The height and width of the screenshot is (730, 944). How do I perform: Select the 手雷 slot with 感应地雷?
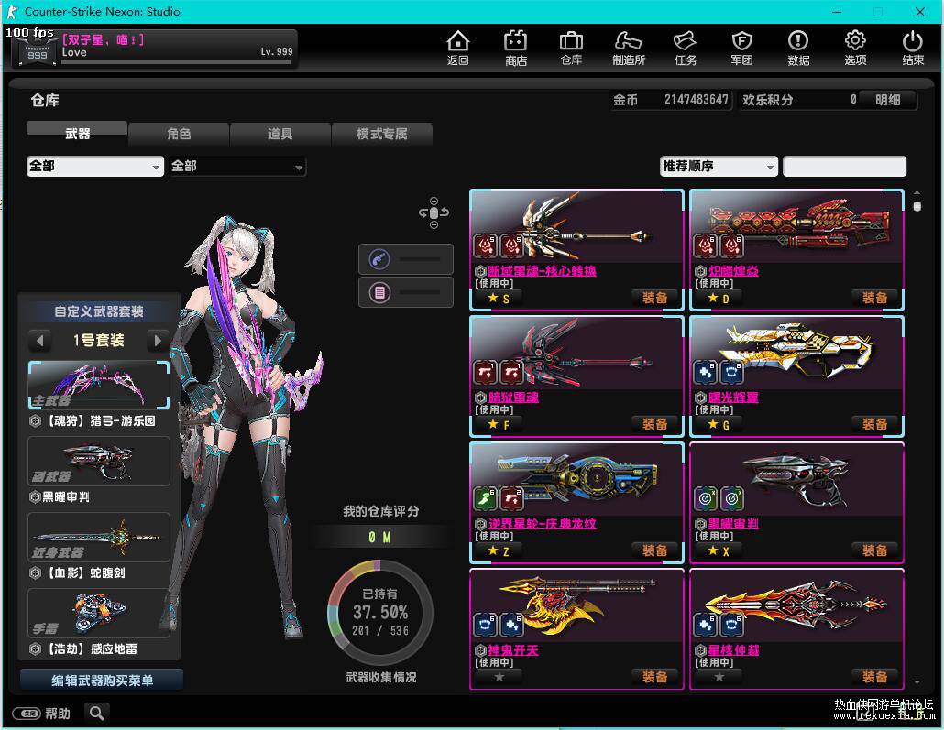point(99,613)
